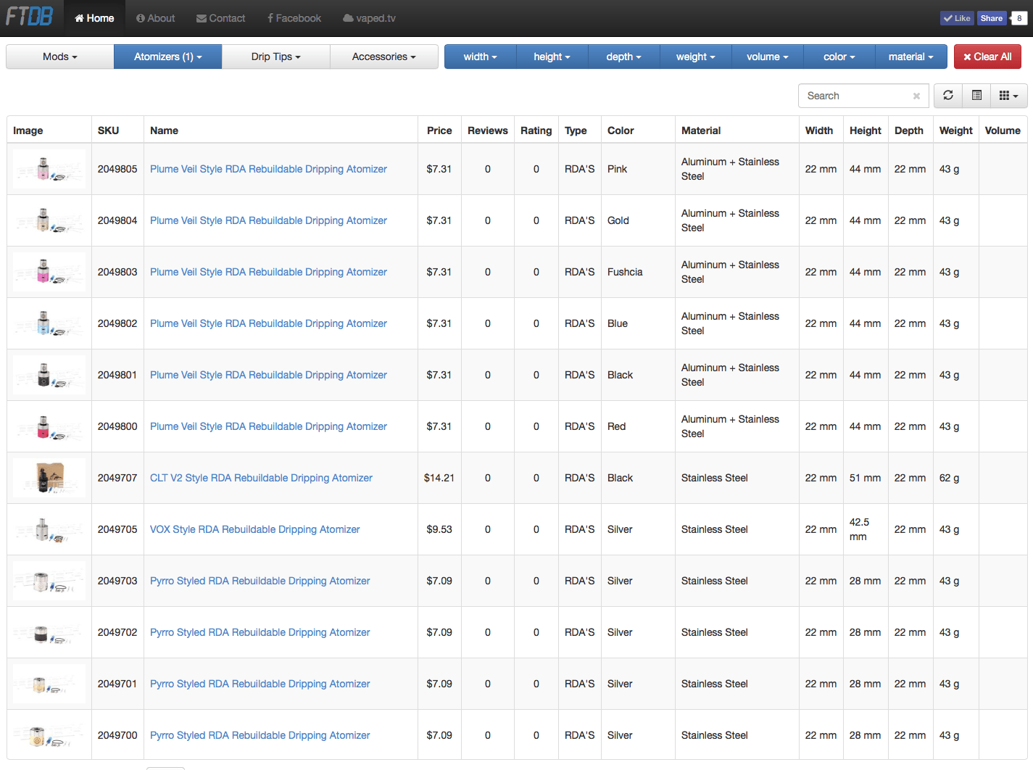The height and width of the screenshot is (770, 1033).
Task: Switch to the Home tab
Action: pyautogui.click(x=94, y=17)
